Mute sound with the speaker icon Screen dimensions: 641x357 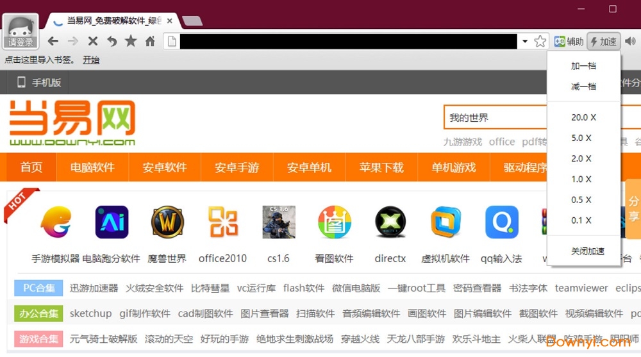(631, 42)
